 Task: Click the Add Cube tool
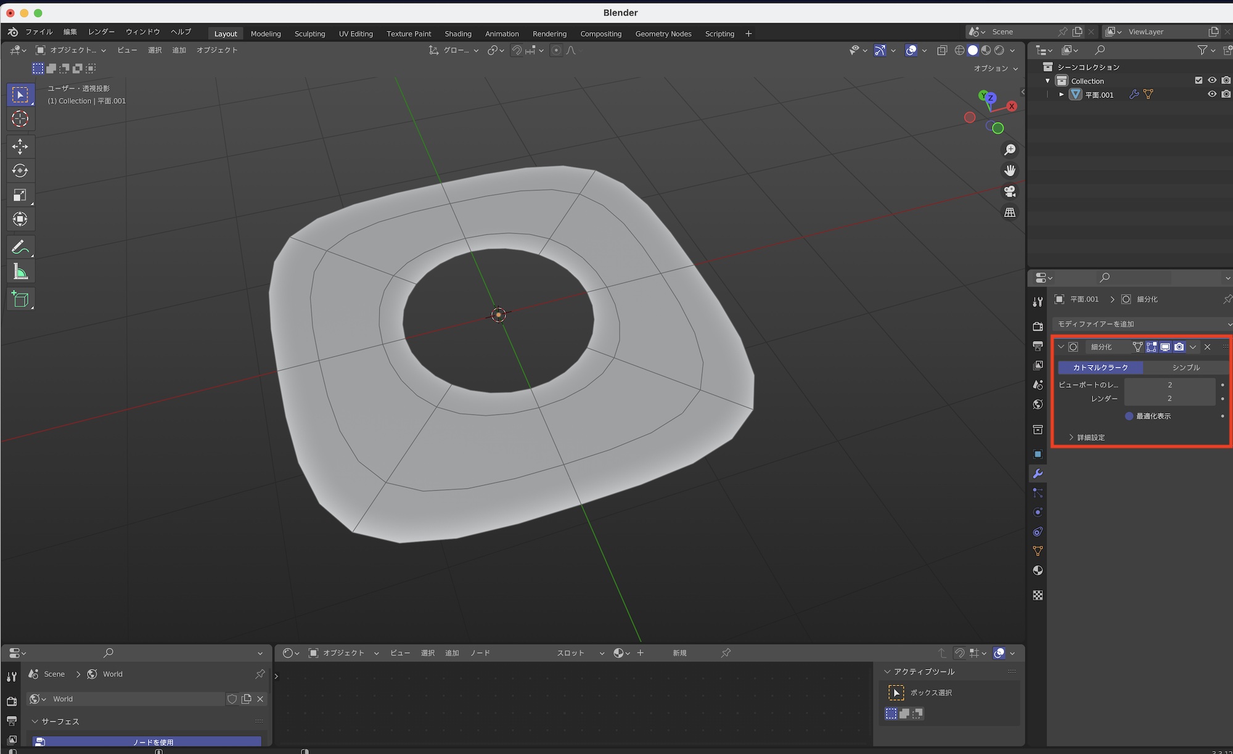pyautogui.click(x=20, y=299)
